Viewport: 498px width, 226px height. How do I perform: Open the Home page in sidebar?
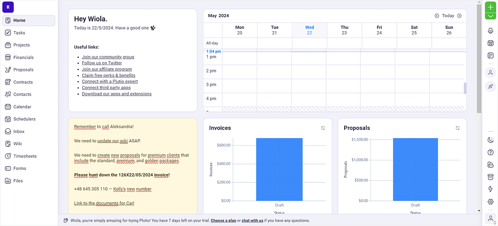29,20
